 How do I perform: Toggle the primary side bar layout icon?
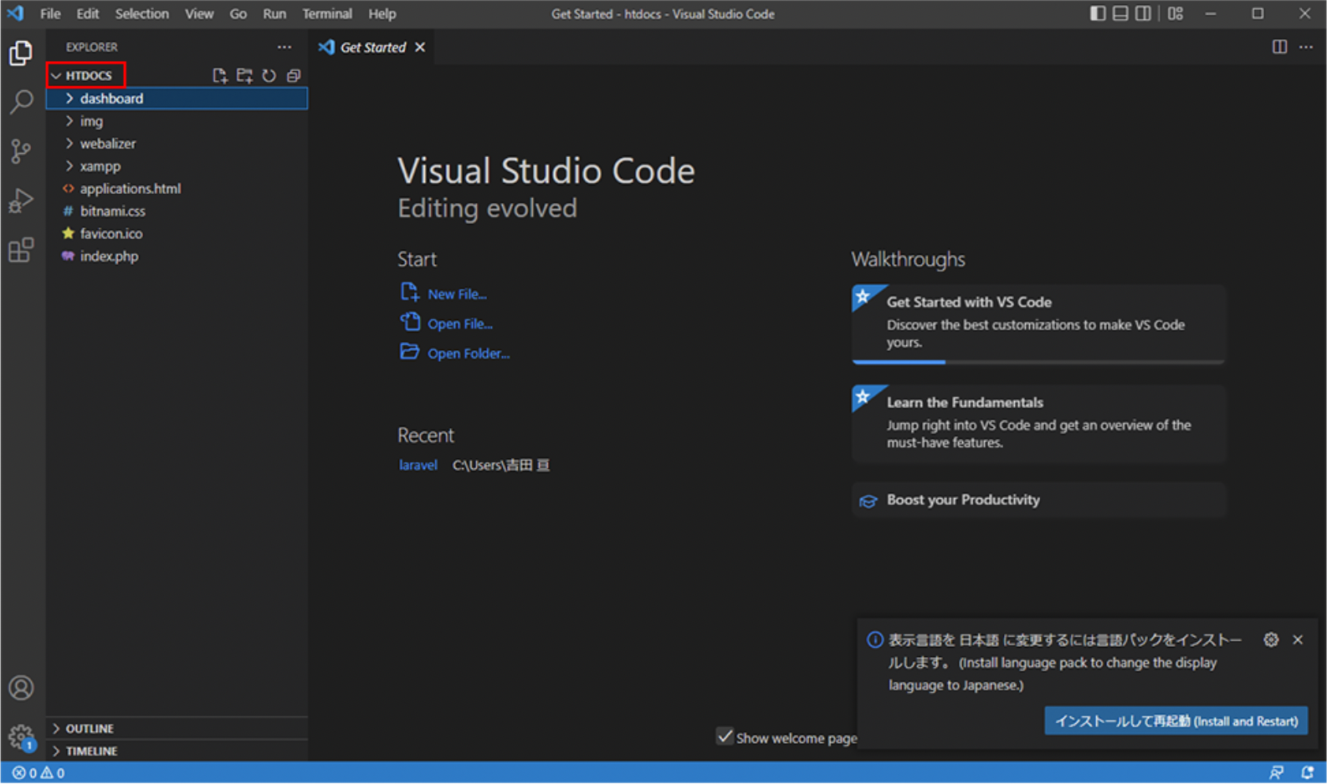pyautogui.click(x=1098, y=13)
